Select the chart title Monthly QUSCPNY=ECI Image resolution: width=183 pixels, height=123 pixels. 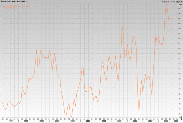click(14, 2)
